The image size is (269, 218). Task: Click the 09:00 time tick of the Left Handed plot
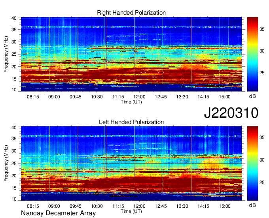click(54, 206)
